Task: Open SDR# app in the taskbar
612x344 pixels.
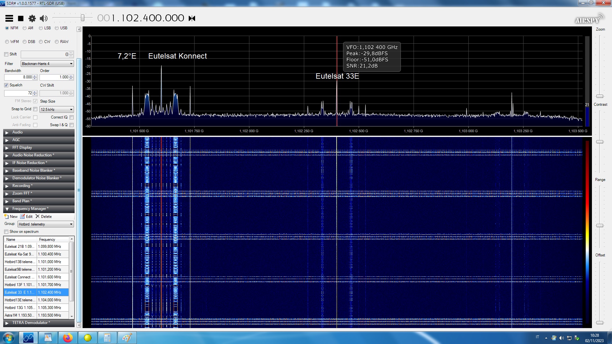Action: [28, 338]
